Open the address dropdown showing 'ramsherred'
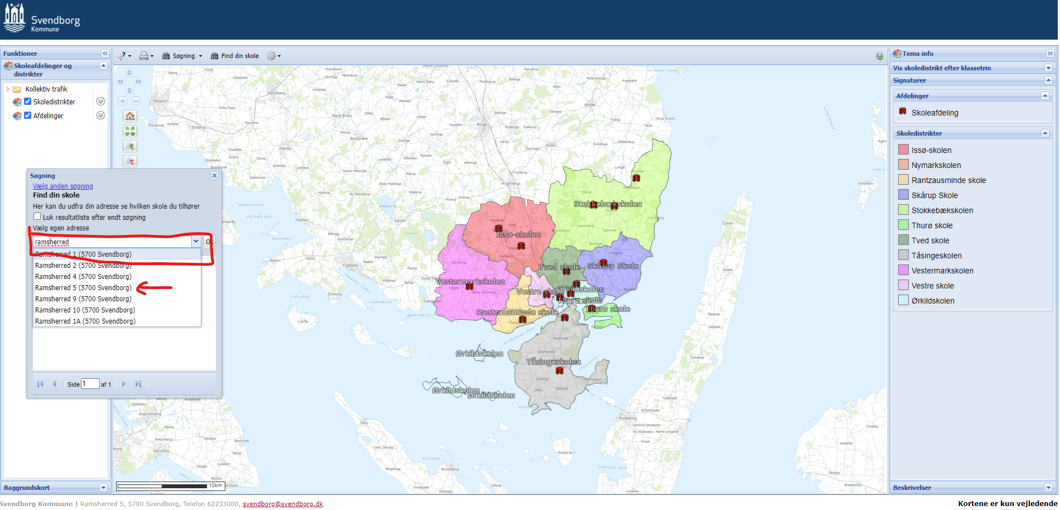1060x510 pixels. 196,241
